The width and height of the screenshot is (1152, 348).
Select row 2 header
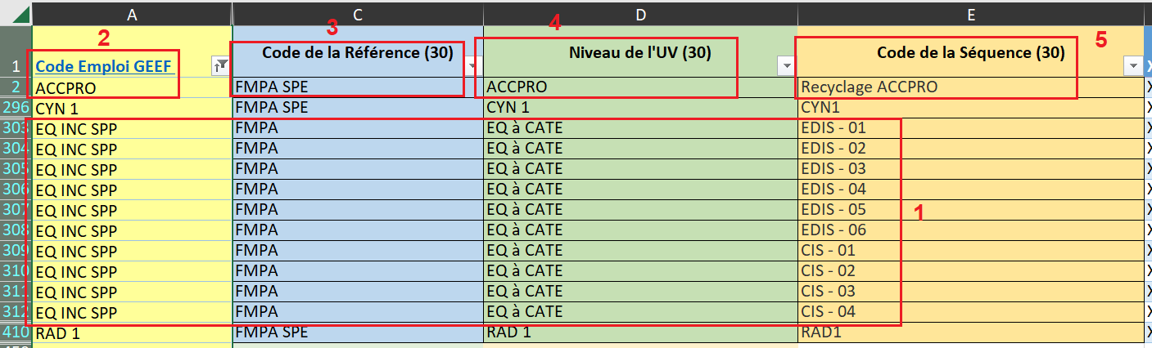click(16, 87)
